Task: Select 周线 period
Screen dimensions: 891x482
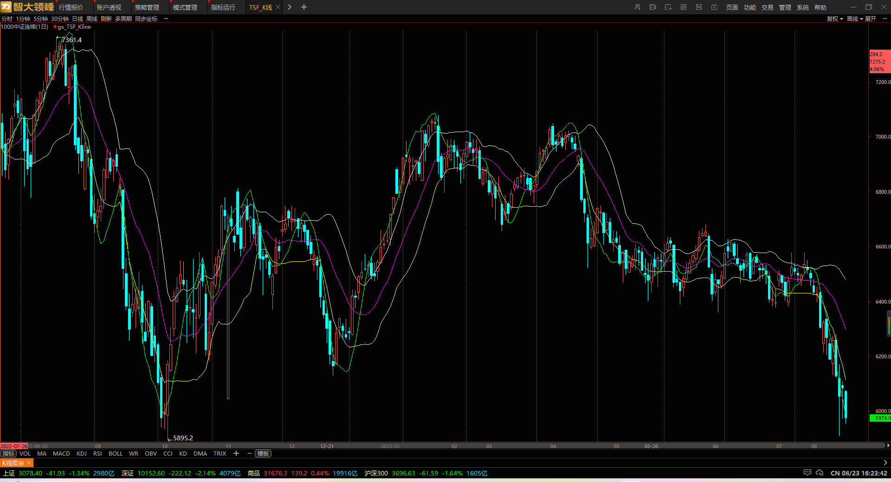Action: pos(92,19)
